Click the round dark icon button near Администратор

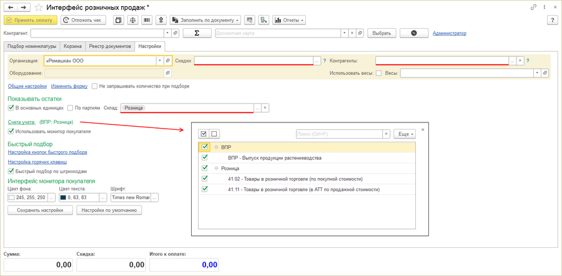(x=414, y=33)
